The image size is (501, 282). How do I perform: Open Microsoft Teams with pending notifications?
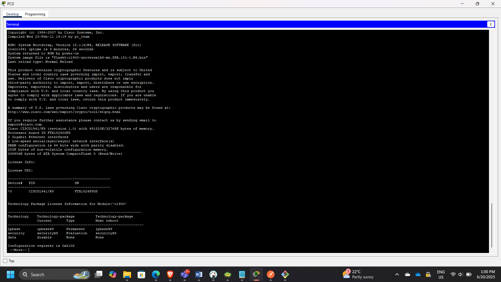(185, 274)
